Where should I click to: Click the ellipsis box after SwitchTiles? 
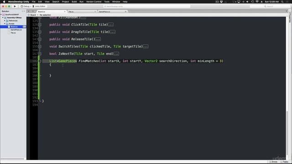tap(146, 46)
